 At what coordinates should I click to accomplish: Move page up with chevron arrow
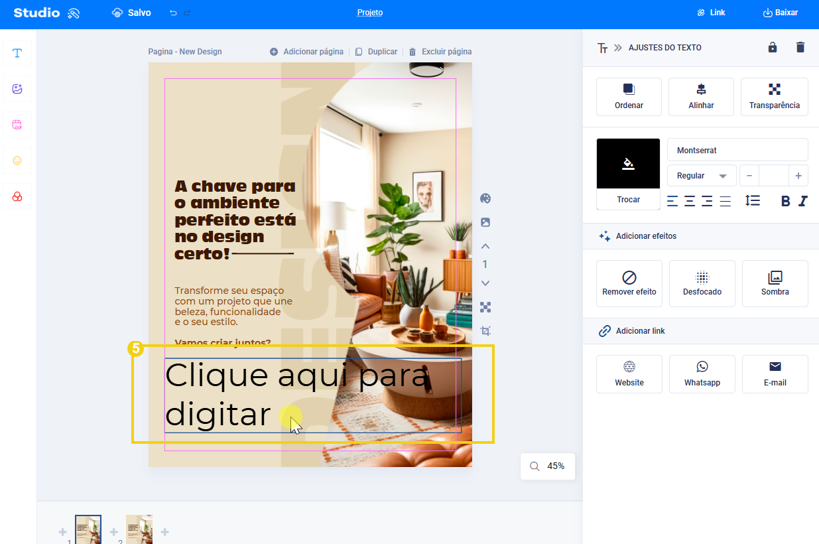point(485,246)
